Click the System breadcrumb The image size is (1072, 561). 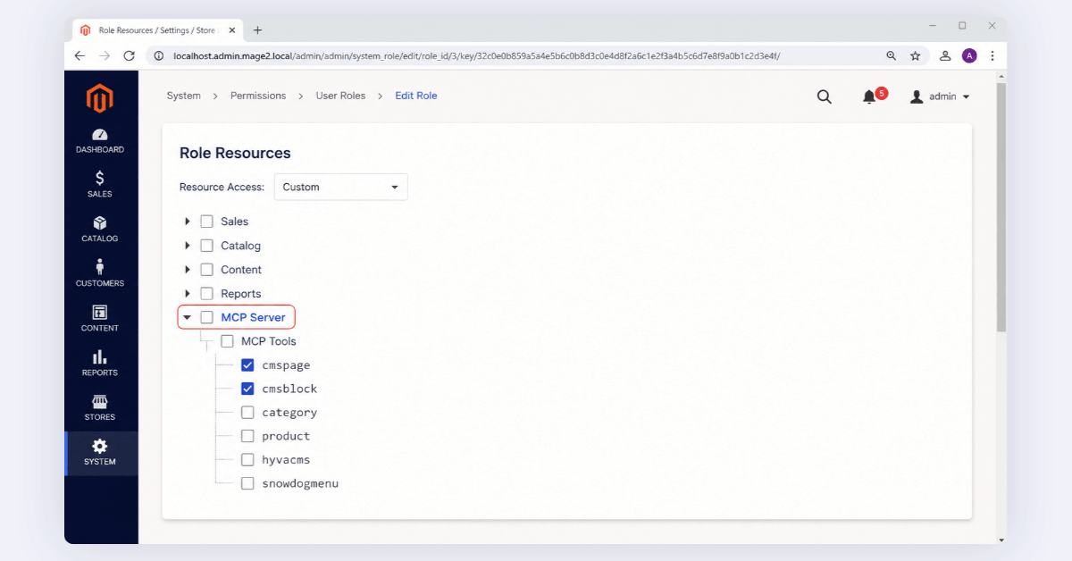(x=183, y=96)
